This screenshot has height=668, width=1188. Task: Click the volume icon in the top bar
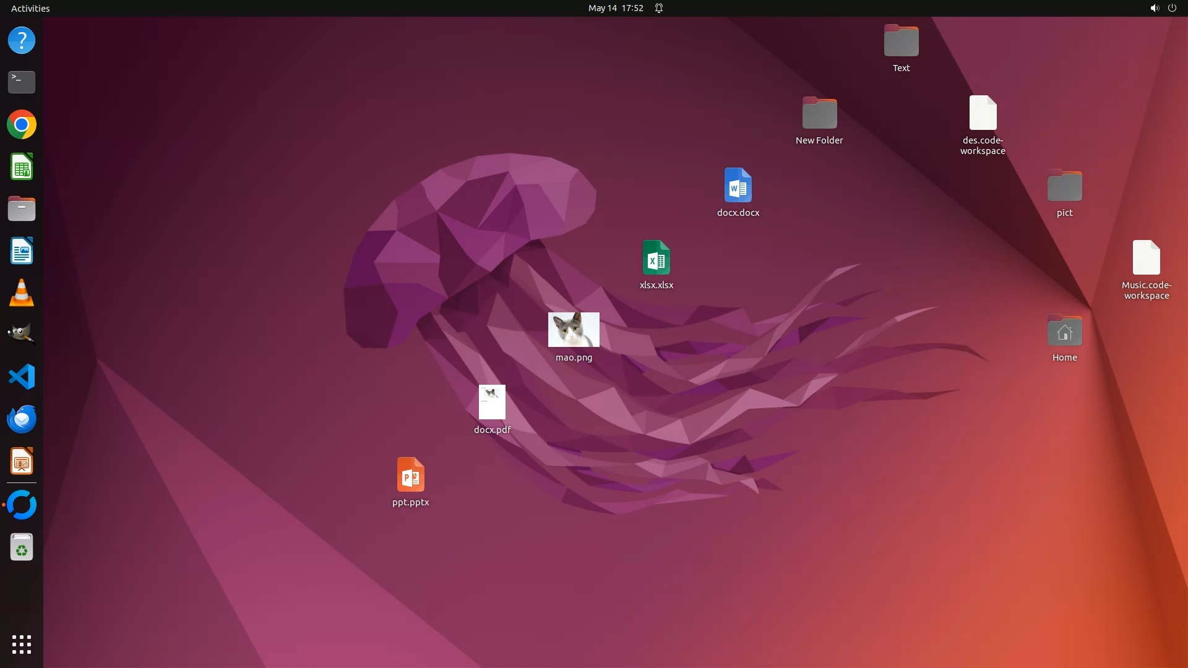(x=1154, y=8)
